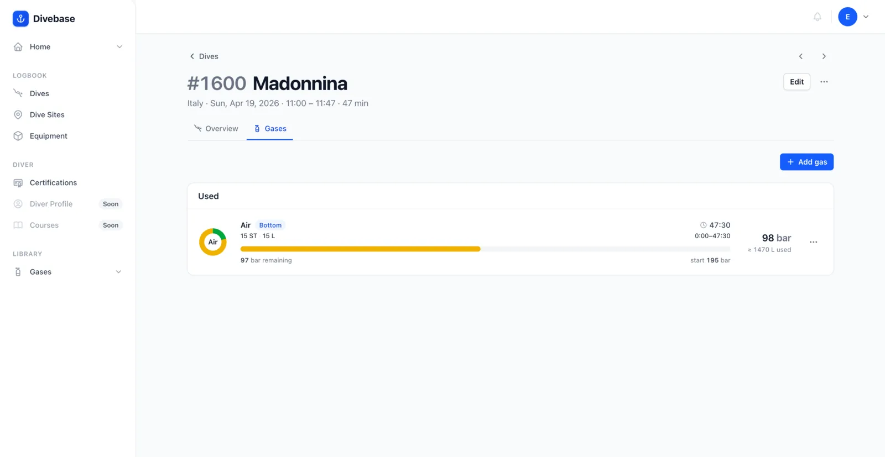This screenshot has height=457, width=885.
Task: Switch to the Overview tab
Action: coord(216,129)
